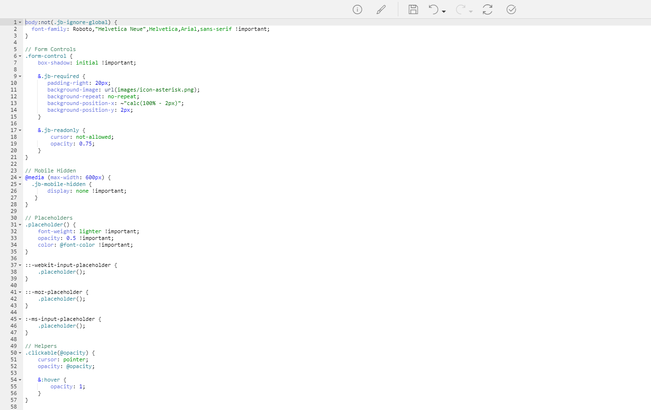Screen dimensions: 651x410
Task: Fold the &.jb-required block on line 9
Action: [x=20, y=76]
